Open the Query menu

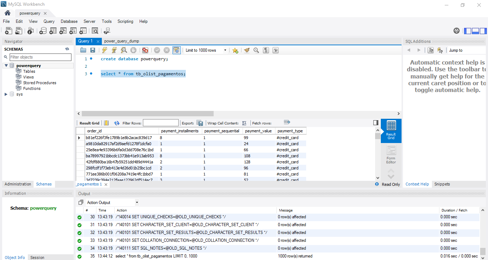pyautogui.click(x=49, y=21)
